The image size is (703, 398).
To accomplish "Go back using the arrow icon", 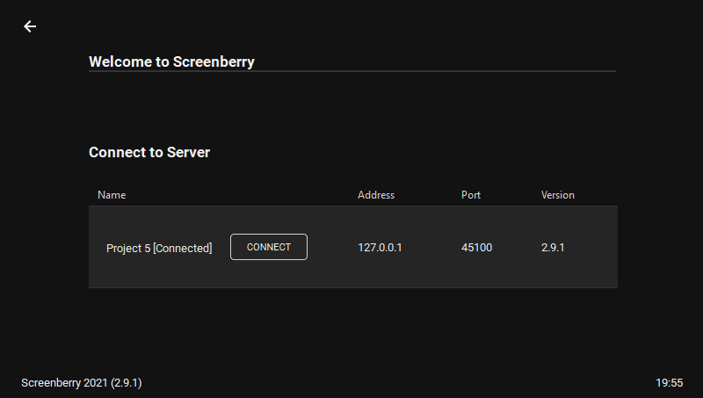I will [30, 26].
